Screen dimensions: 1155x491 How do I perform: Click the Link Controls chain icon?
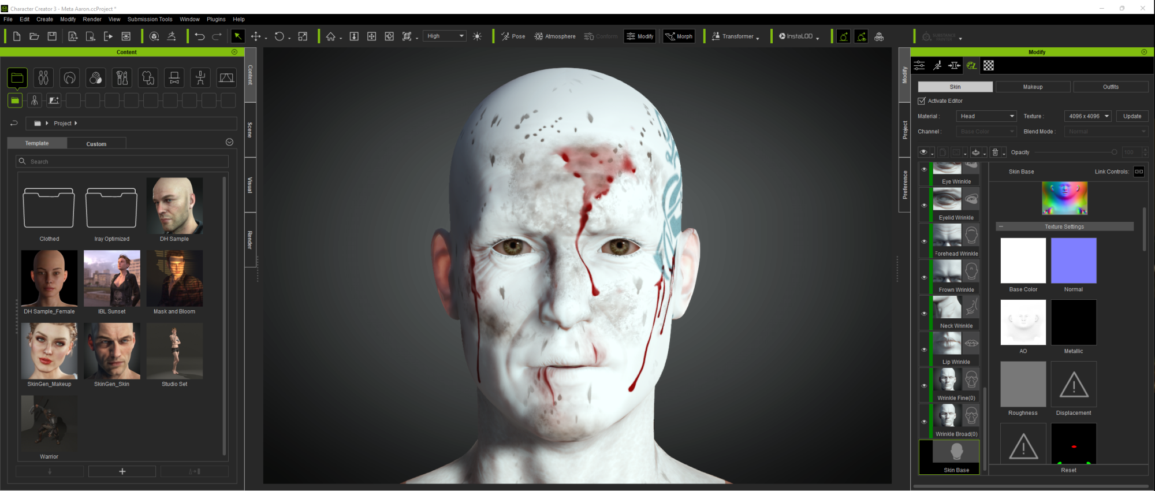(x=1139, y=172)
